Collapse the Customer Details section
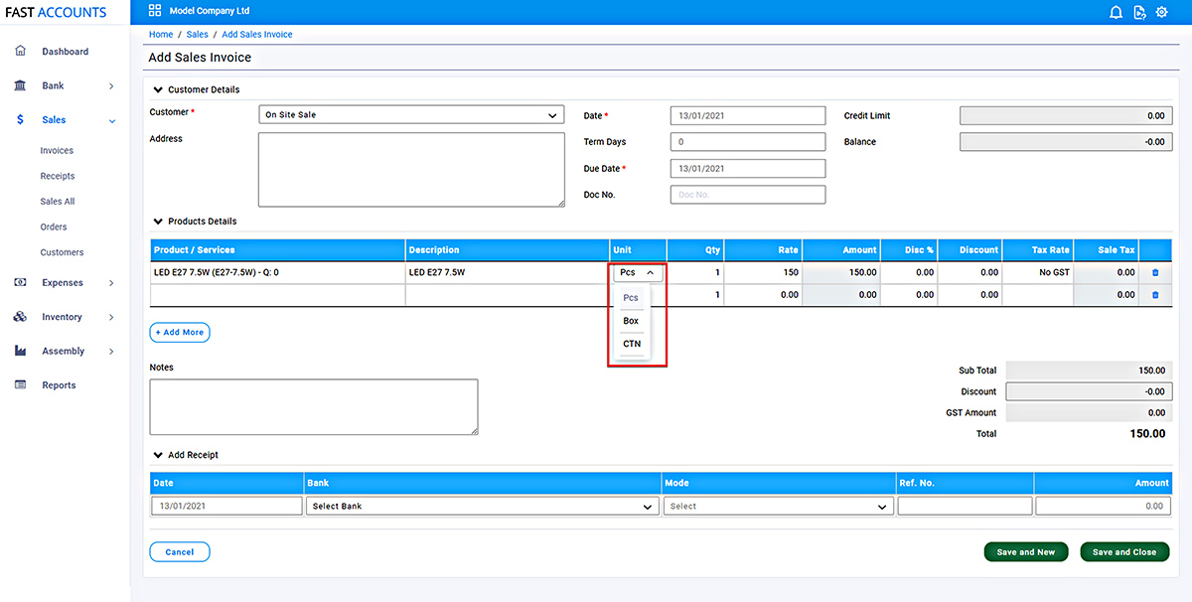The image size is (1192, 602). click(x=158, y=89)
